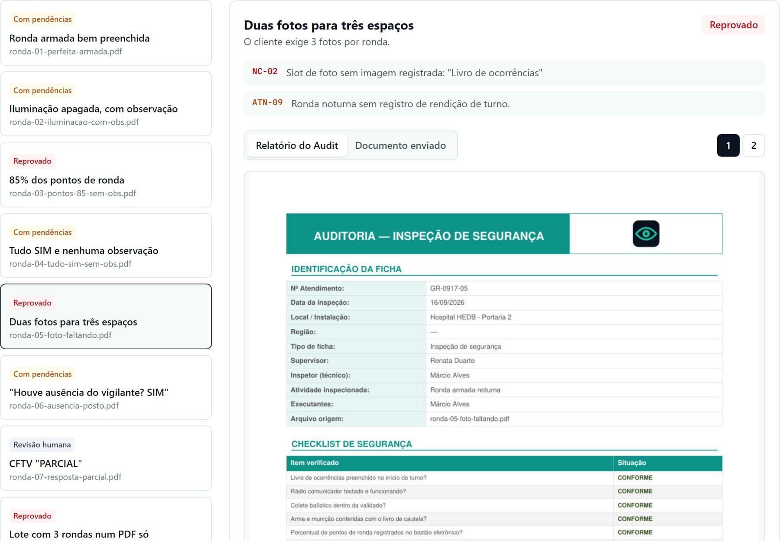The height and width of the screenshot is (541, 780).
Task: Click the CHECKLIST DE SEGURANÇA heading
Action: point(351,444)
